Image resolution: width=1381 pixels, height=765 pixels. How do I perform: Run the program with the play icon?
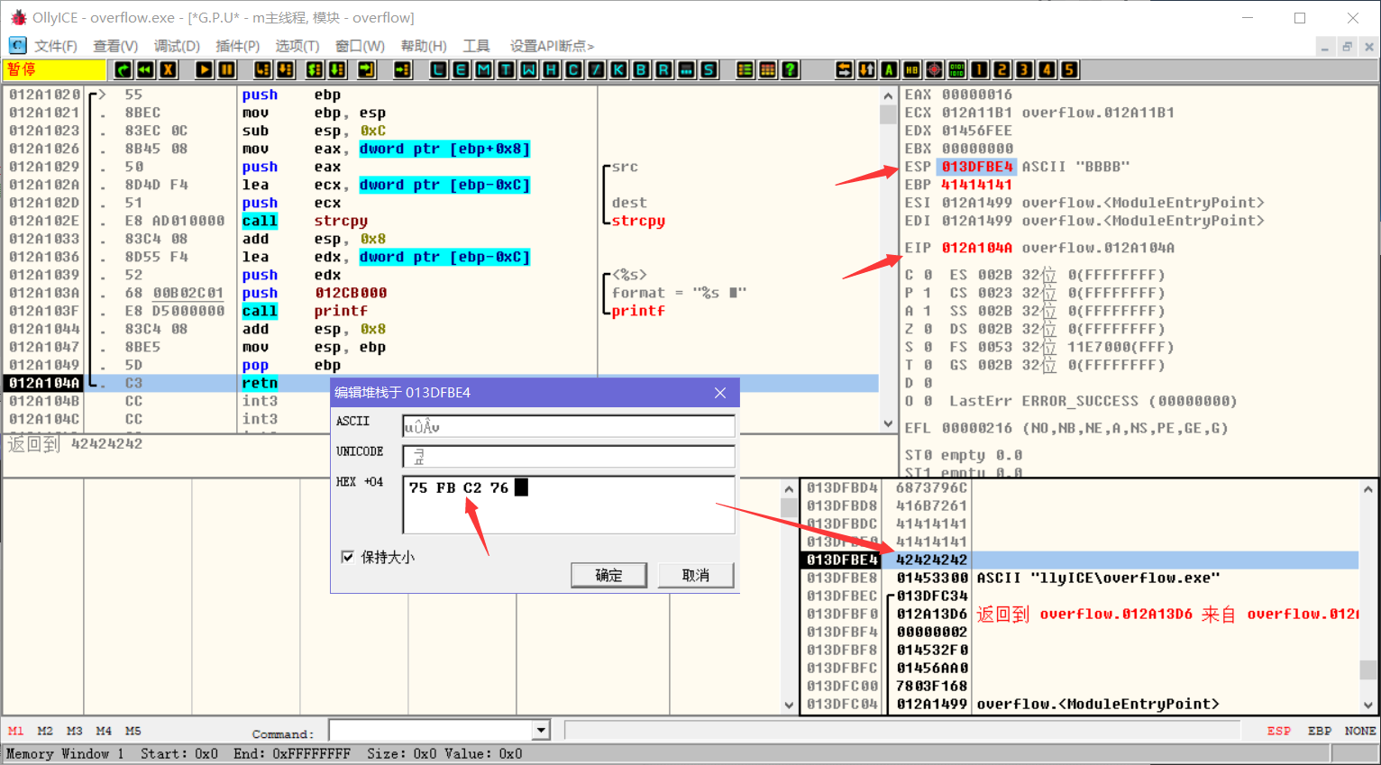(x=205, y=69)
